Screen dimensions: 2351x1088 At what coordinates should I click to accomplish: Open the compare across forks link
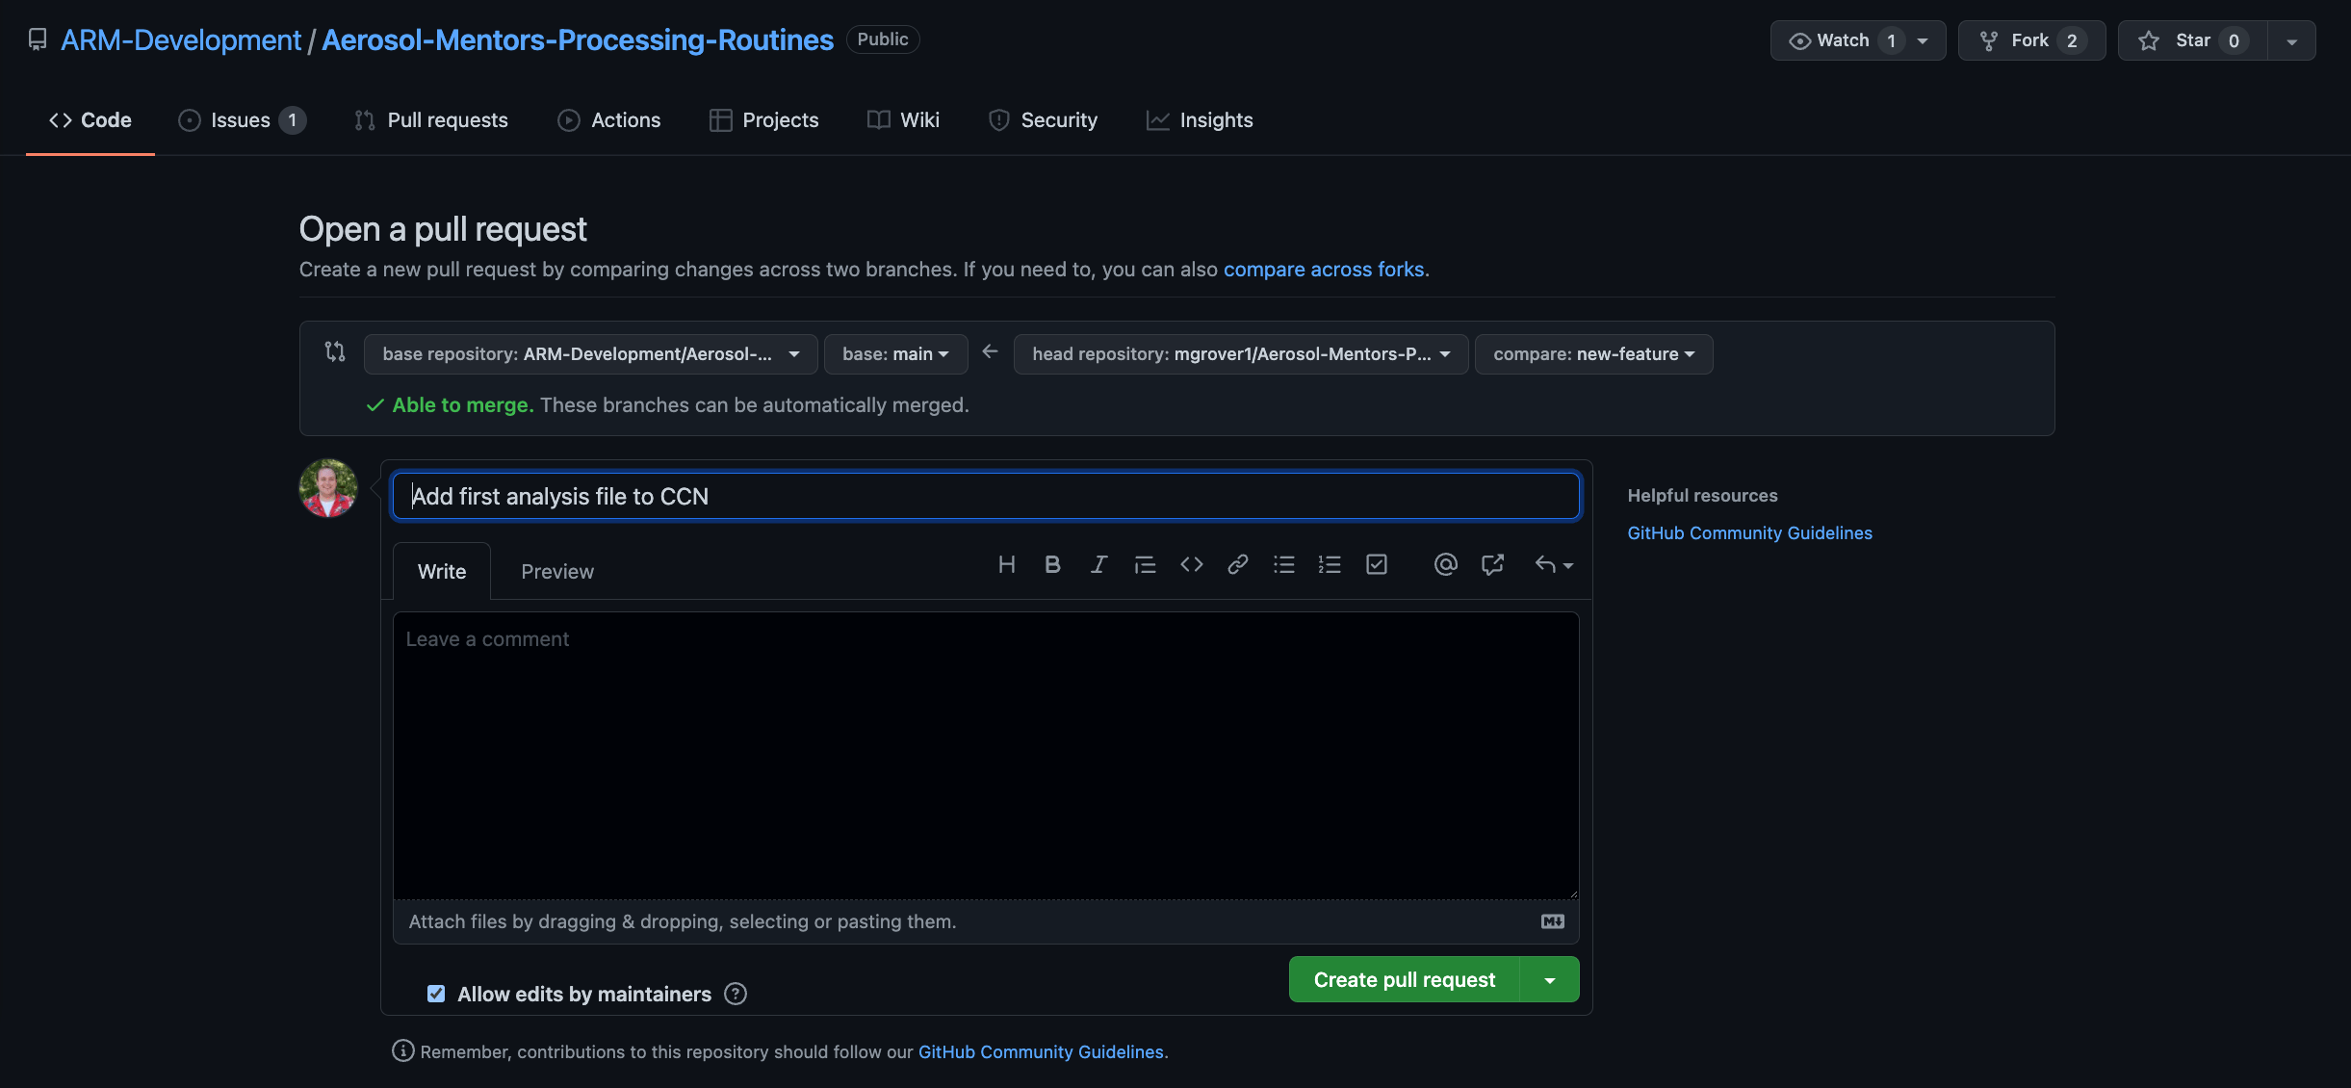pyautogui.click(x=1323, y=270)
